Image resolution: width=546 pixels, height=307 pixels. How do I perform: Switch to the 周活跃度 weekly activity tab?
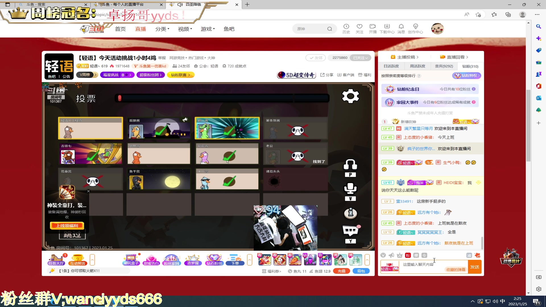click(x=417, y=66)
